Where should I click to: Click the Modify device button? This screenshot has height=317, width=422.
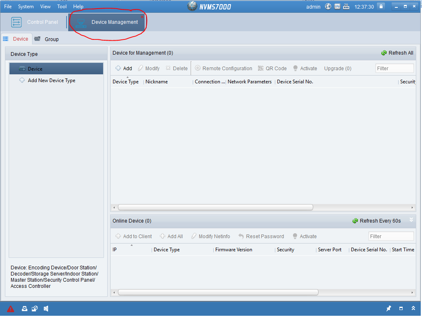coord(149,68)
